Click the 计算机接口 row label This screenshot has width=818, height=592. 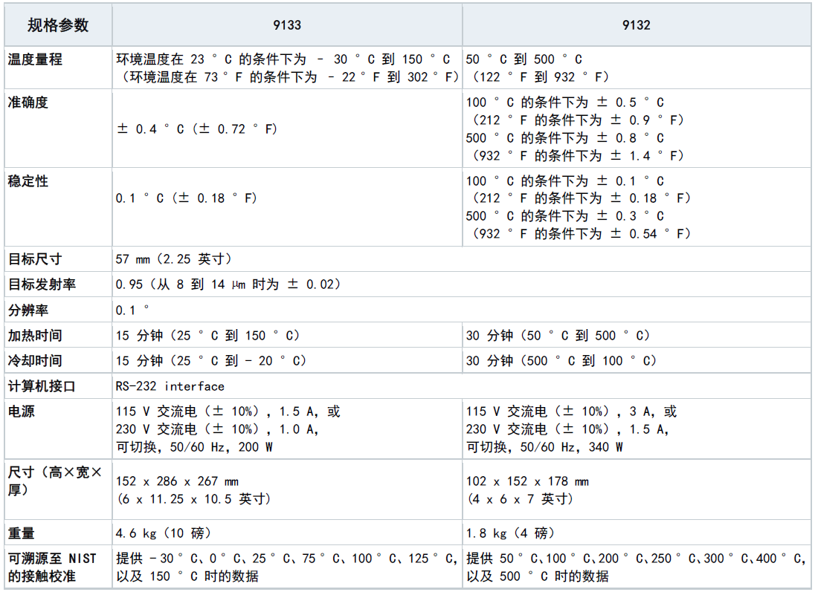[x=42, y=386]
